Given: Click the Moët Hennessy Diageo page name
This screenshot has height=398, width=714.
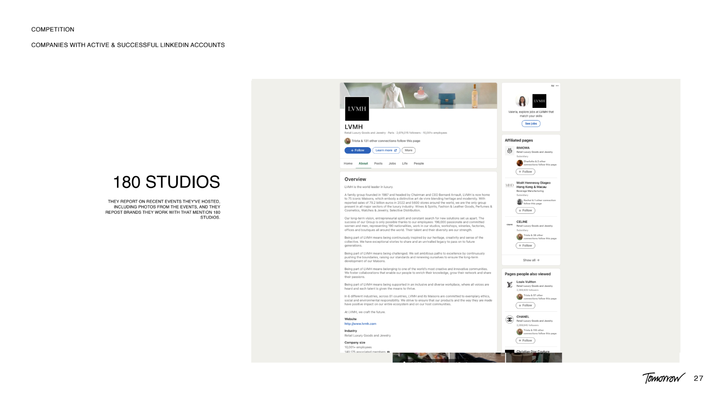Looking at the screenshot, I should 534,185.
